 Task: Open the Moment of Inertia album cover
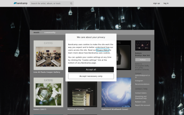(82, 94)
